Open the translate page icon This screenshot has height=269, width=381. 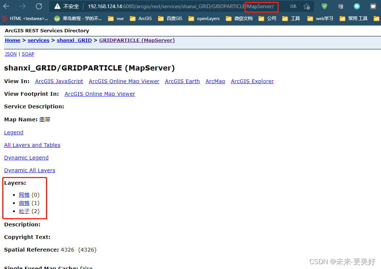click(293, 6)
